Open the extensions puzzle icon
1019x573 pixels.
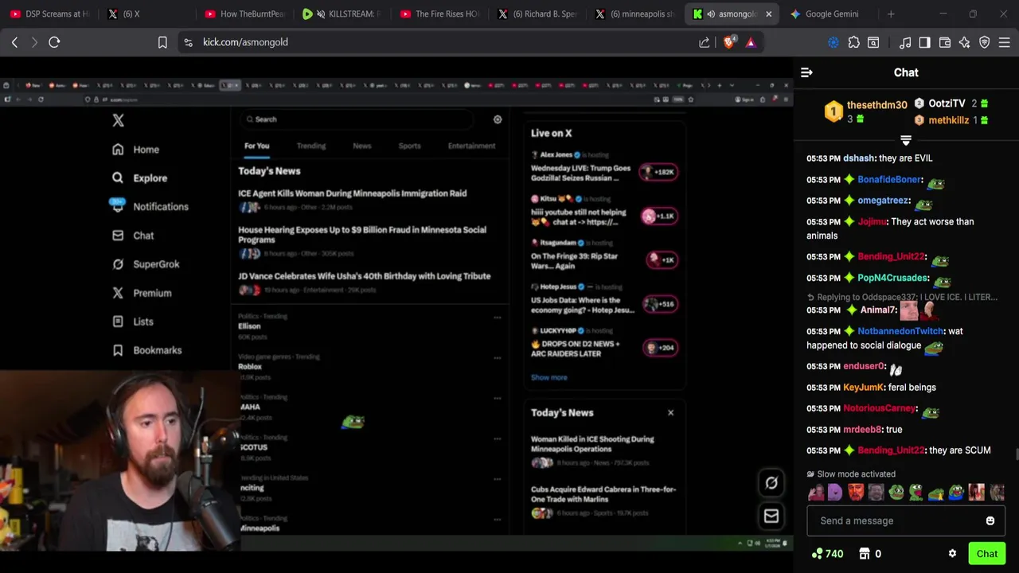tap(853, 42)
